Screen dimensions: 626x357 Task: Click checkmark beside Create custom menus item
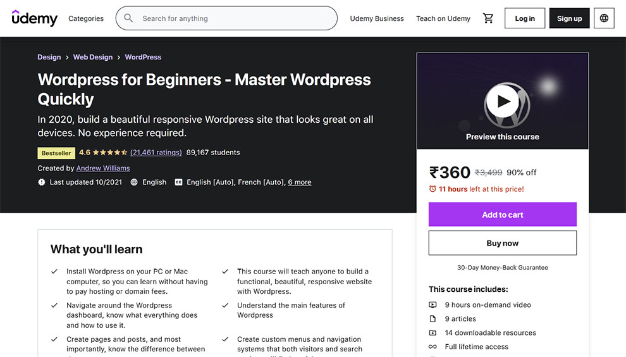[225, 339]
